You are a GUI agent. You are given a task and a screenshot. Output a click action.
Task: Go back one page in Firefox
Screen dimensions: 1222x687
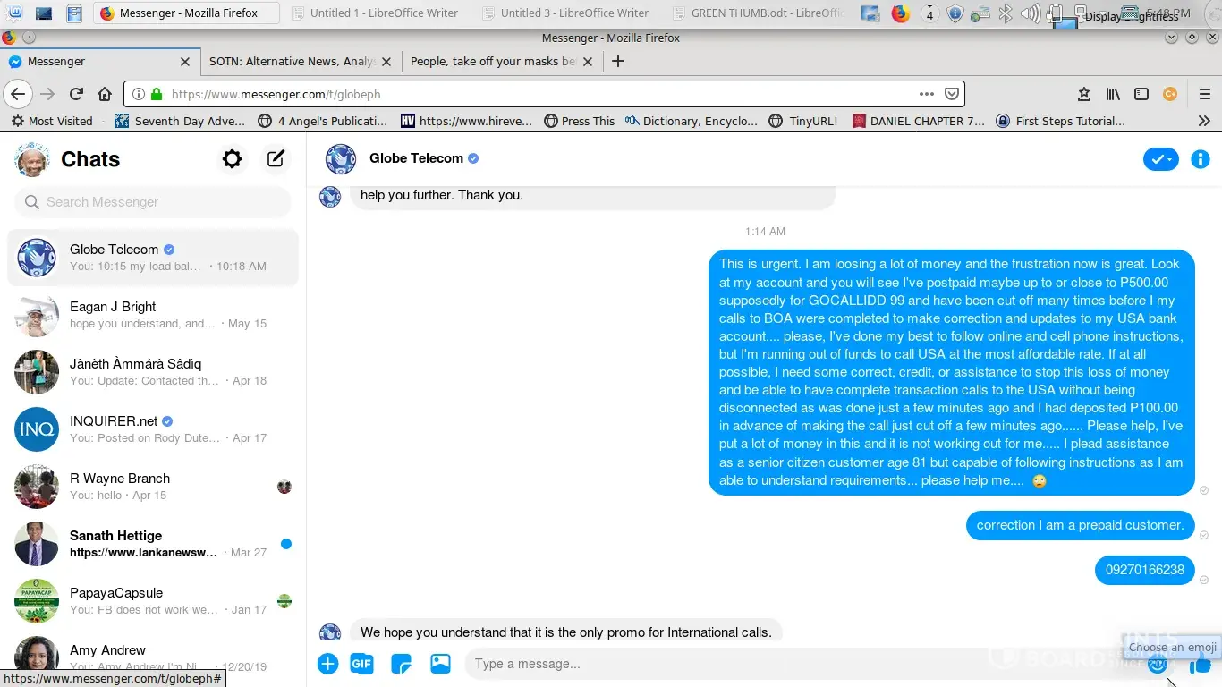click(18, 94)
